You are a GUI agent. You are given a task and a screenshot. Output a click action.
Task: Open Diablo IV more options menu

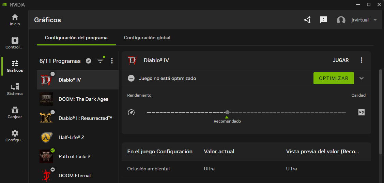click(362, 60)
